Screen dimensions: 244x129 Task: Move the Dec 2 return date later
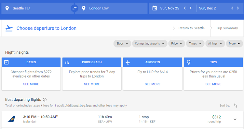(238, 8)
